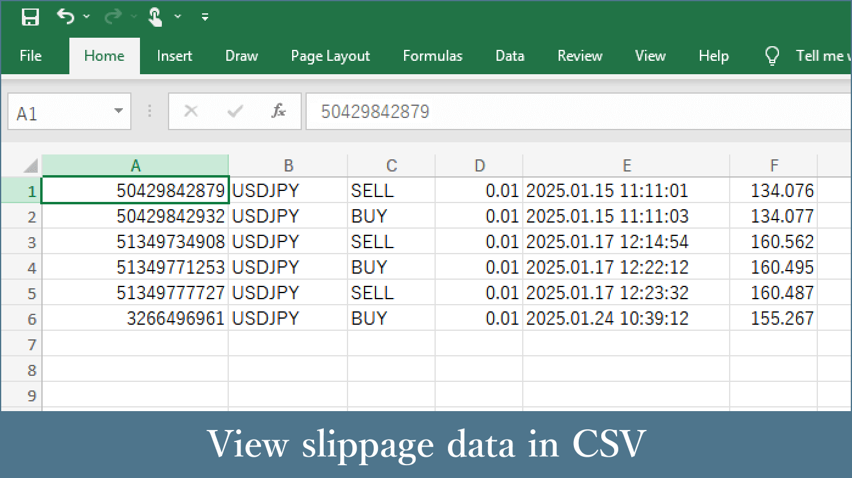The width and height of the screenshot is (852, 478).
Task: Click the formula bar showing 50429842879
Action: 579,112
